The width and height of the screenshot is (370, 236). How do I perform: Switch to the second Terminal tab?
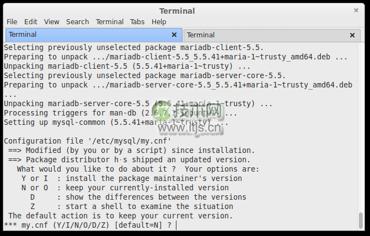[265, 35]
